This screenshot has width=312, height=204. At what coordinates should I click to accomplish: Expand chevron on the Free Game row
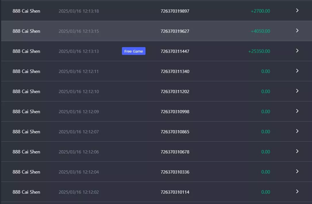coord(297,51)
